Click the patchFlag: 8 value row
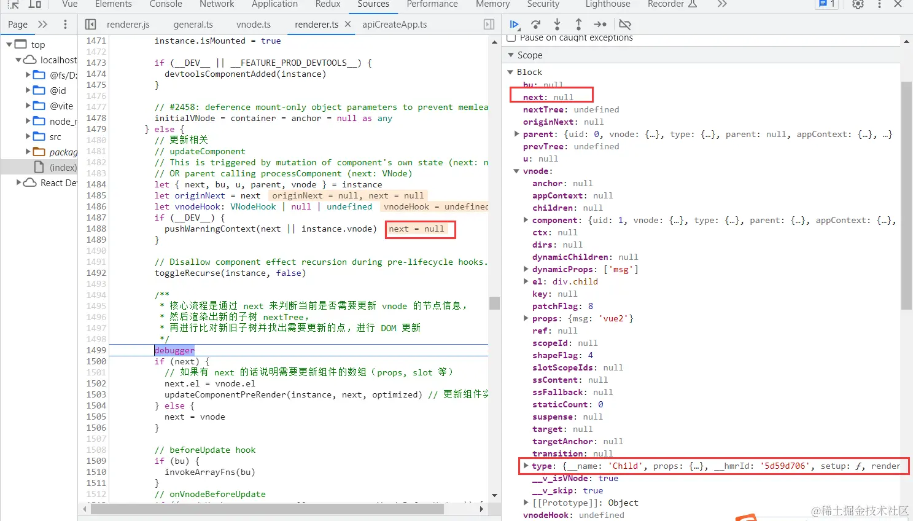 click(x=562, y=306)
